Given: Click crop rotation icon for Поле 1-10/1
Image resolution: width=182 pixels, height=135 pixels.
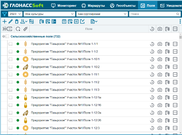Looking at the screenshot, I should (167, 59).
